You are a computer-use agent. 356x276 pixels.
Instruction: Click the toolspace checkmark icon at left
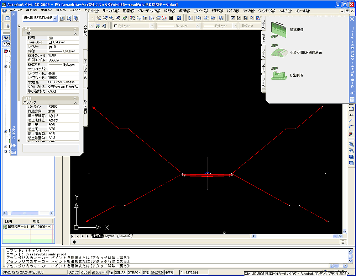6,38
